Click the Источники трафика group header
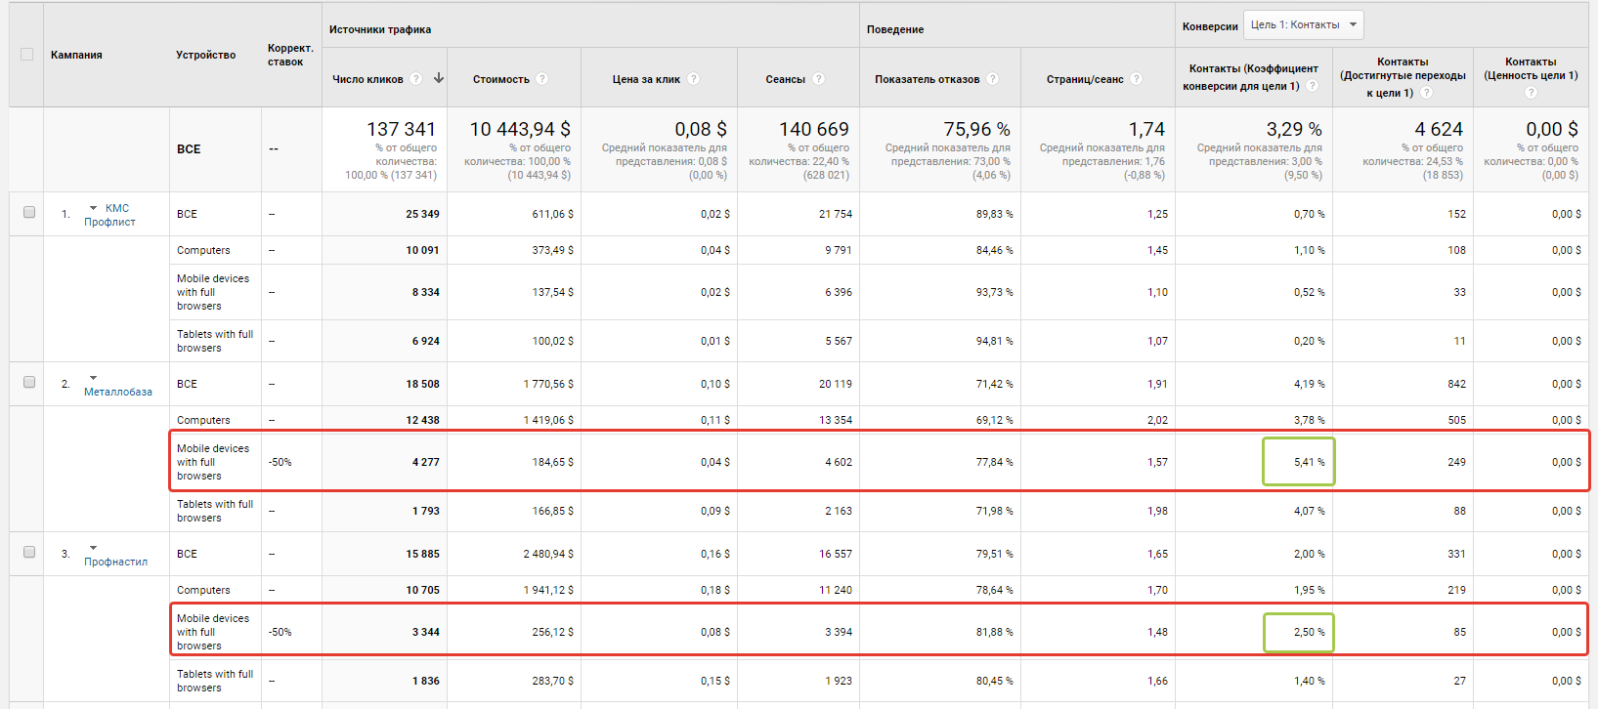The width and height of the screenshot is (1598, 709). pyautogui.click(x=380, y=29)
